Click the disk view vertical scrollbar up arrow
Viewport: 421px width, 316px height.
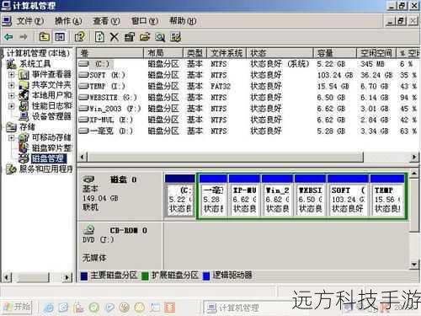pyautogui.click(x=414, y=174)
